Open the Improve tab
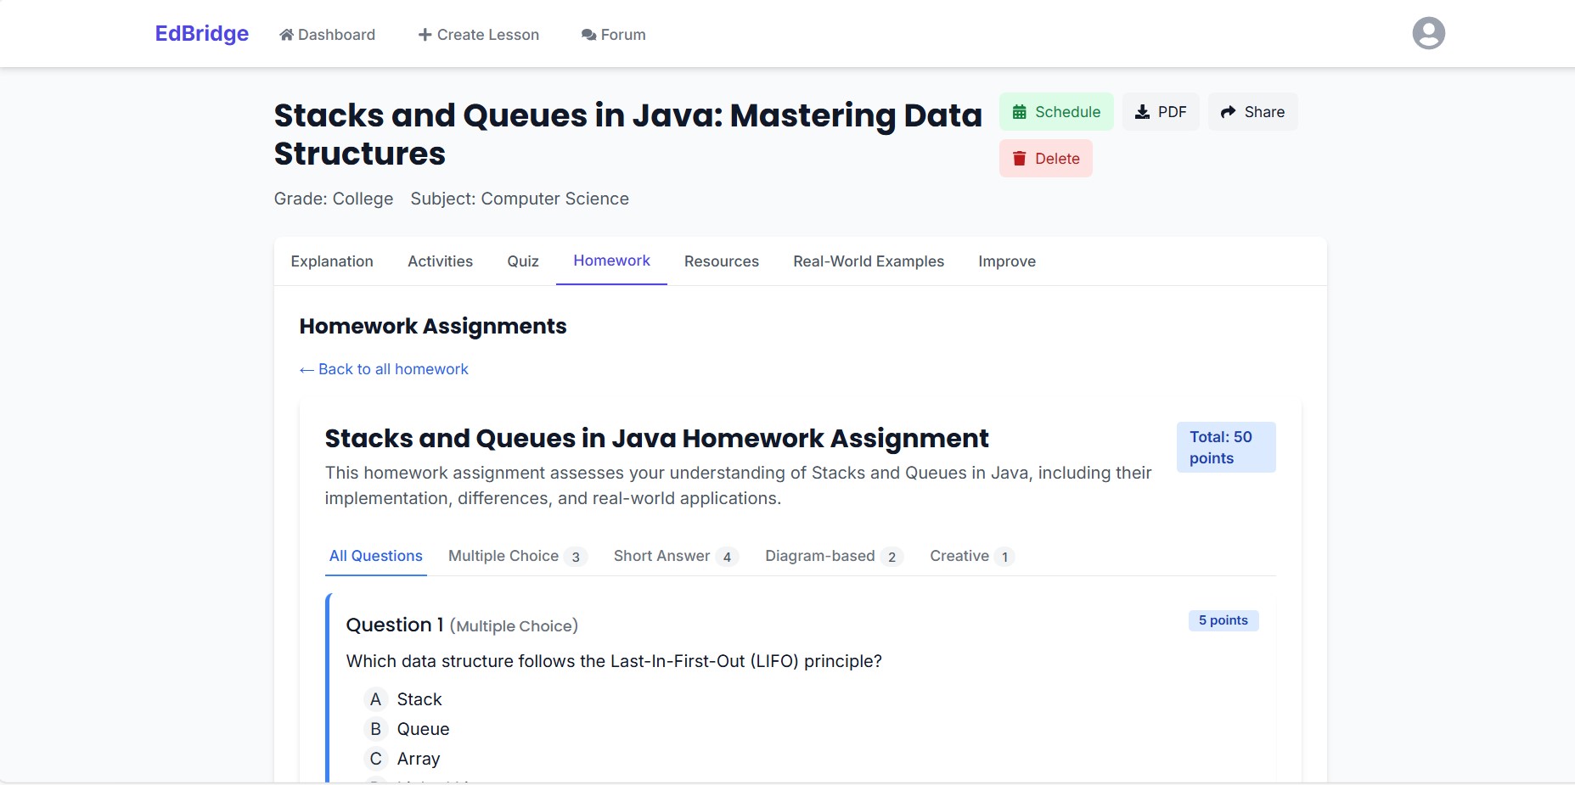The width and height of the screenshot is (1575, 785). coord(1006,261)
